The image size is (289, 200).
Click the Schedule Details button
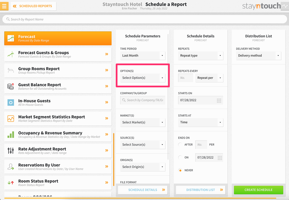pos(143,190)
